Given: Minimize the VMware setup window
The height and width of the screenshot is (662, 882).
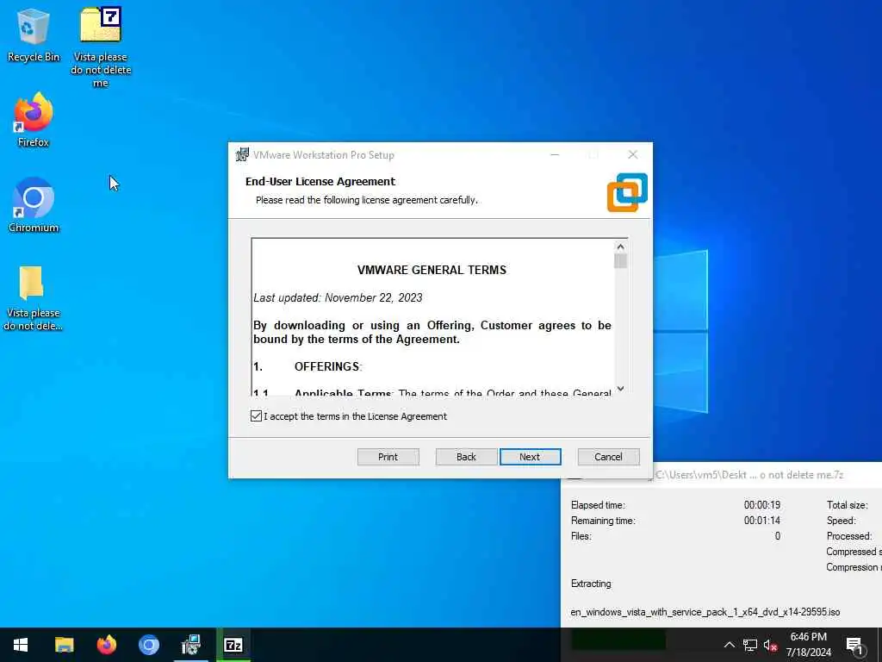Looking at the screenshot, I should (x=555, y=155).
